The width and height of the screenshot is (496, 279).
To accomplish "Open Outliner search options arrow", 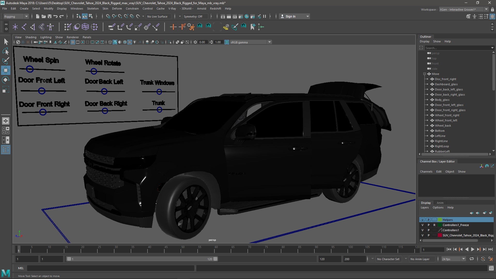I will coord(492,48).
